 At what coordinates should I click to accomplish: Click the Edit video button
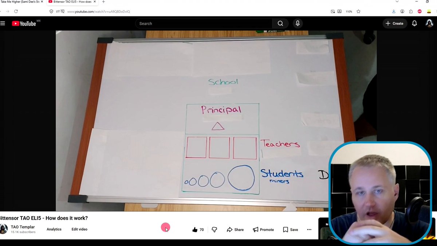79,229
